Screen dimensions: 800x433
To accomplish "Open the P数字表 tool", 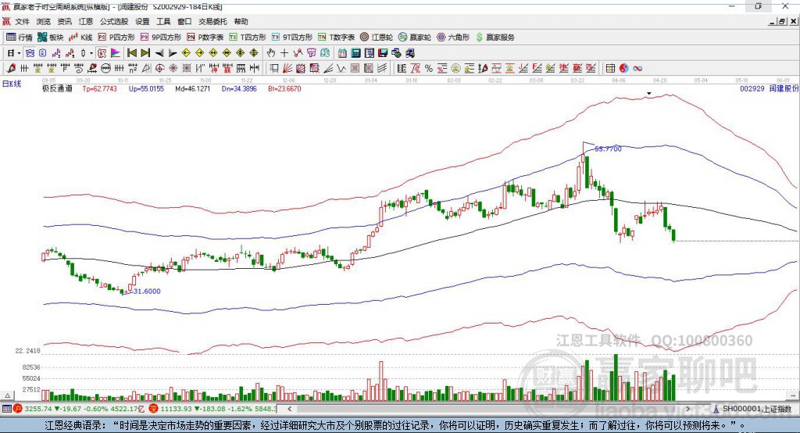I will pos(205,38).
